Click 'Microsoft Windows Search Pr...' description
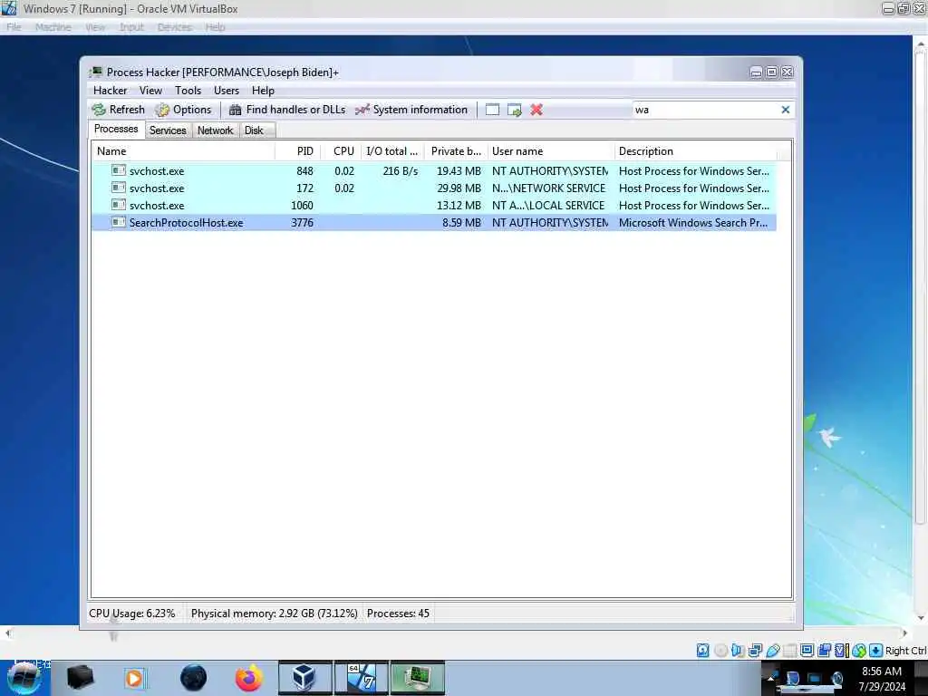This screenshot has width=928, height=696. (x=693, y=223)
